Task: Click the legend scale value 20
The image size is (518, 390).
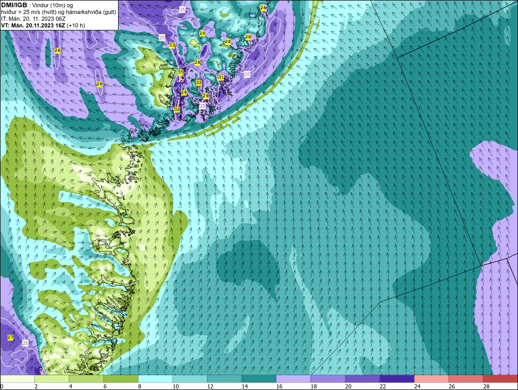Action: pyautogui.click(x=348, y=386)
